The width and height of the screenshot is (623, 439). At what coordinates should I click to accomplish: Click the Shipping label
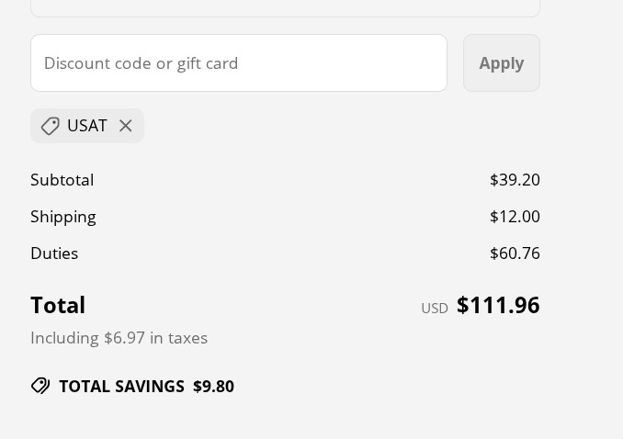(63, 218)
